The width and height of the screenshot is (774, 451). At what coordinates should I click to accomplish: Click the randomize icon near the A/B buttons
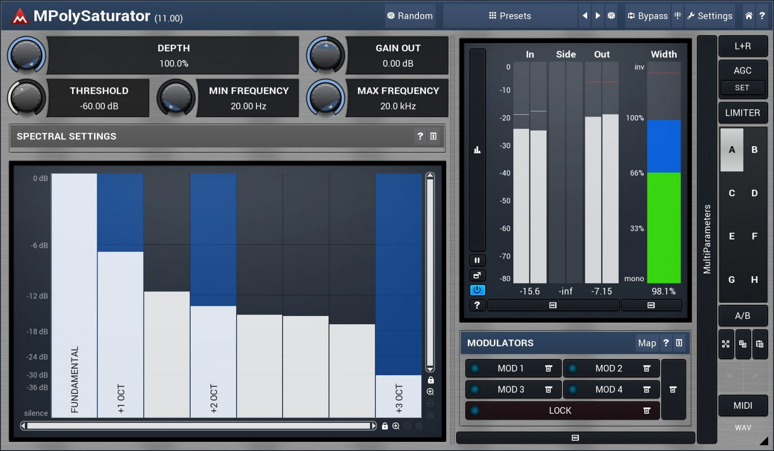click(726, 344)
